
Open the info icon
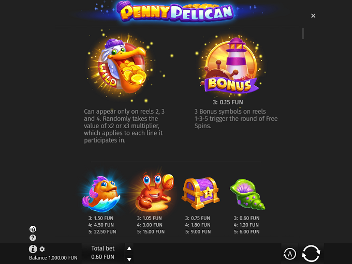33,249
